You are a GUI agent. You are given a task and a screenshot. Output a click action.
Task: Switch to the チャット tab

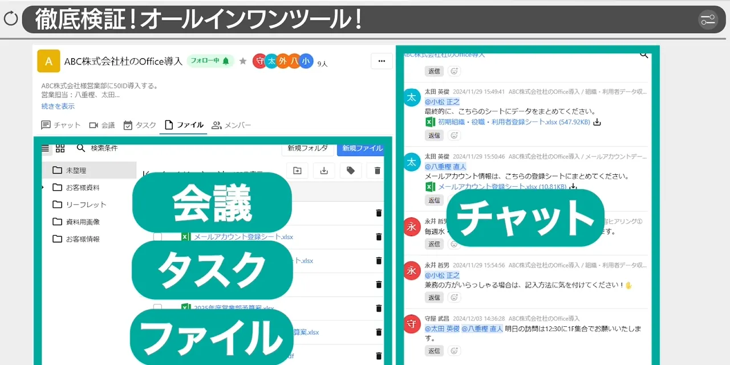click(63, 125)
